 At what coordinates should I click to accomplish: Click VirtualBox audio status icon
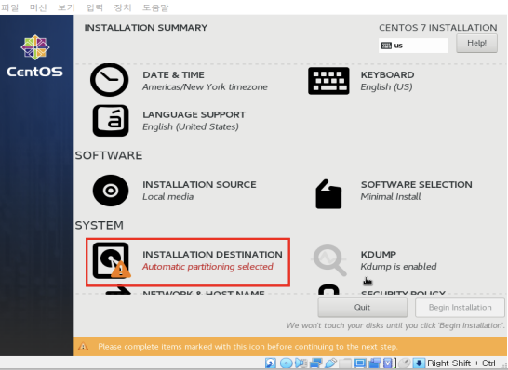click(301, 363)
